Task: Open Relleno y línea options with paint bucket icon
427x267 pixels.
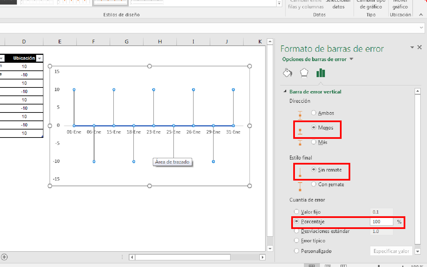Action: pos(287,73)
